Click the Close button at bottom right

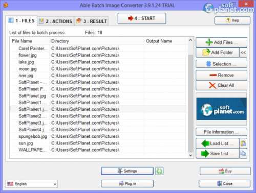225,184
